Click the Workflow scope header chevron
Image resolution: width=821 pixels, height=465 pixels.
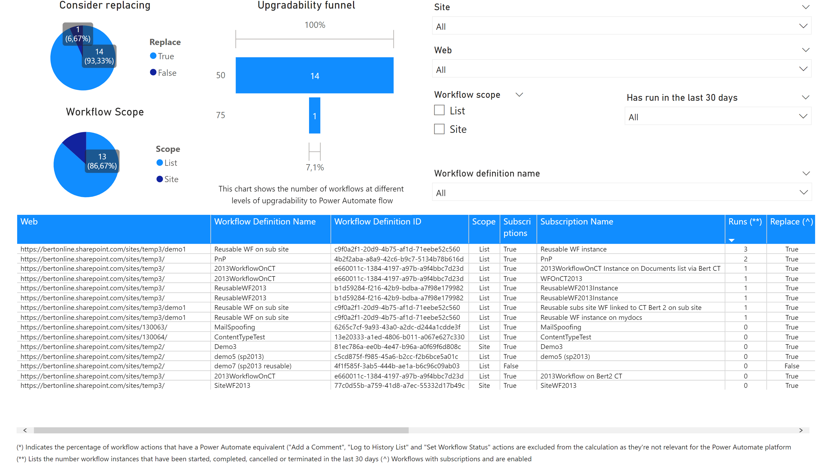pos(519,95)
